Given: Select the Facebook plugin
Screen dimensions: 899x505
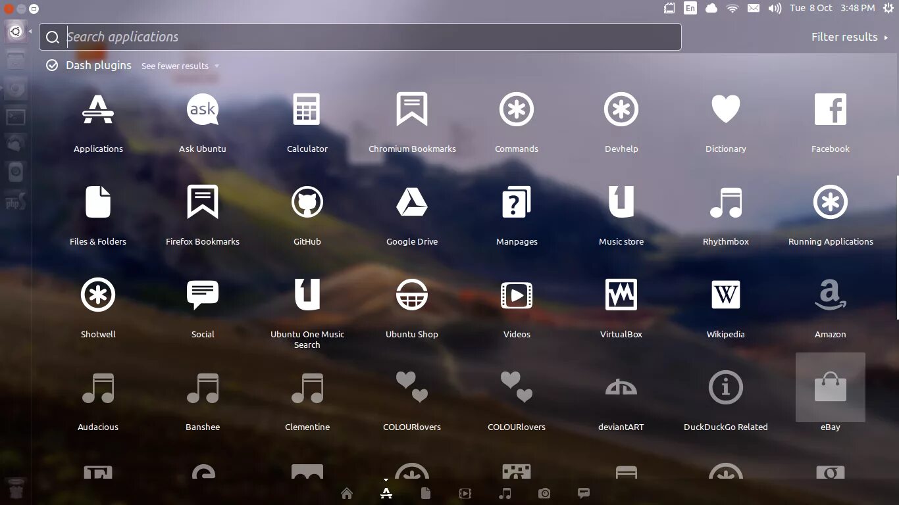Looking at the screenshot, I should [x=831, y=109].
